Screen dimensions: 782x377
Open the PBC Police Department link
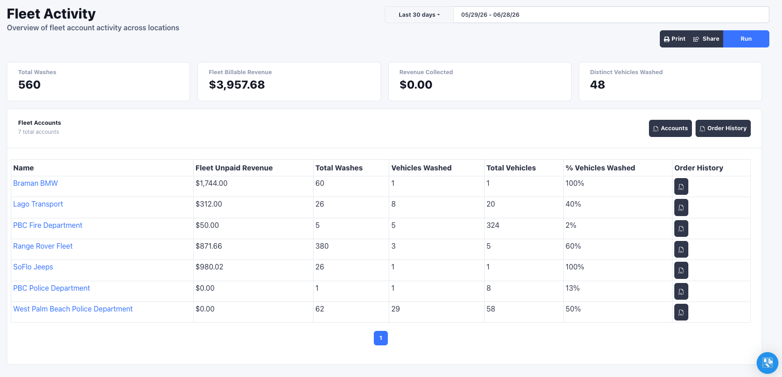pos(52,288)
